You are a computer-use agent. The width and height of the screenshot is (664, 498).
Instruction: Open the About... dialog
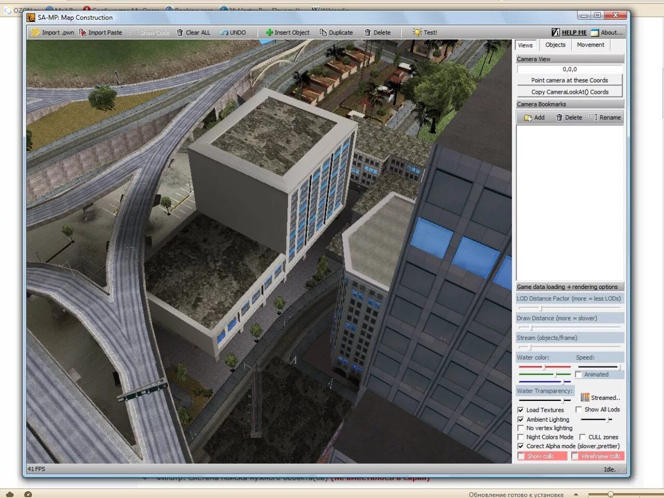607,32
